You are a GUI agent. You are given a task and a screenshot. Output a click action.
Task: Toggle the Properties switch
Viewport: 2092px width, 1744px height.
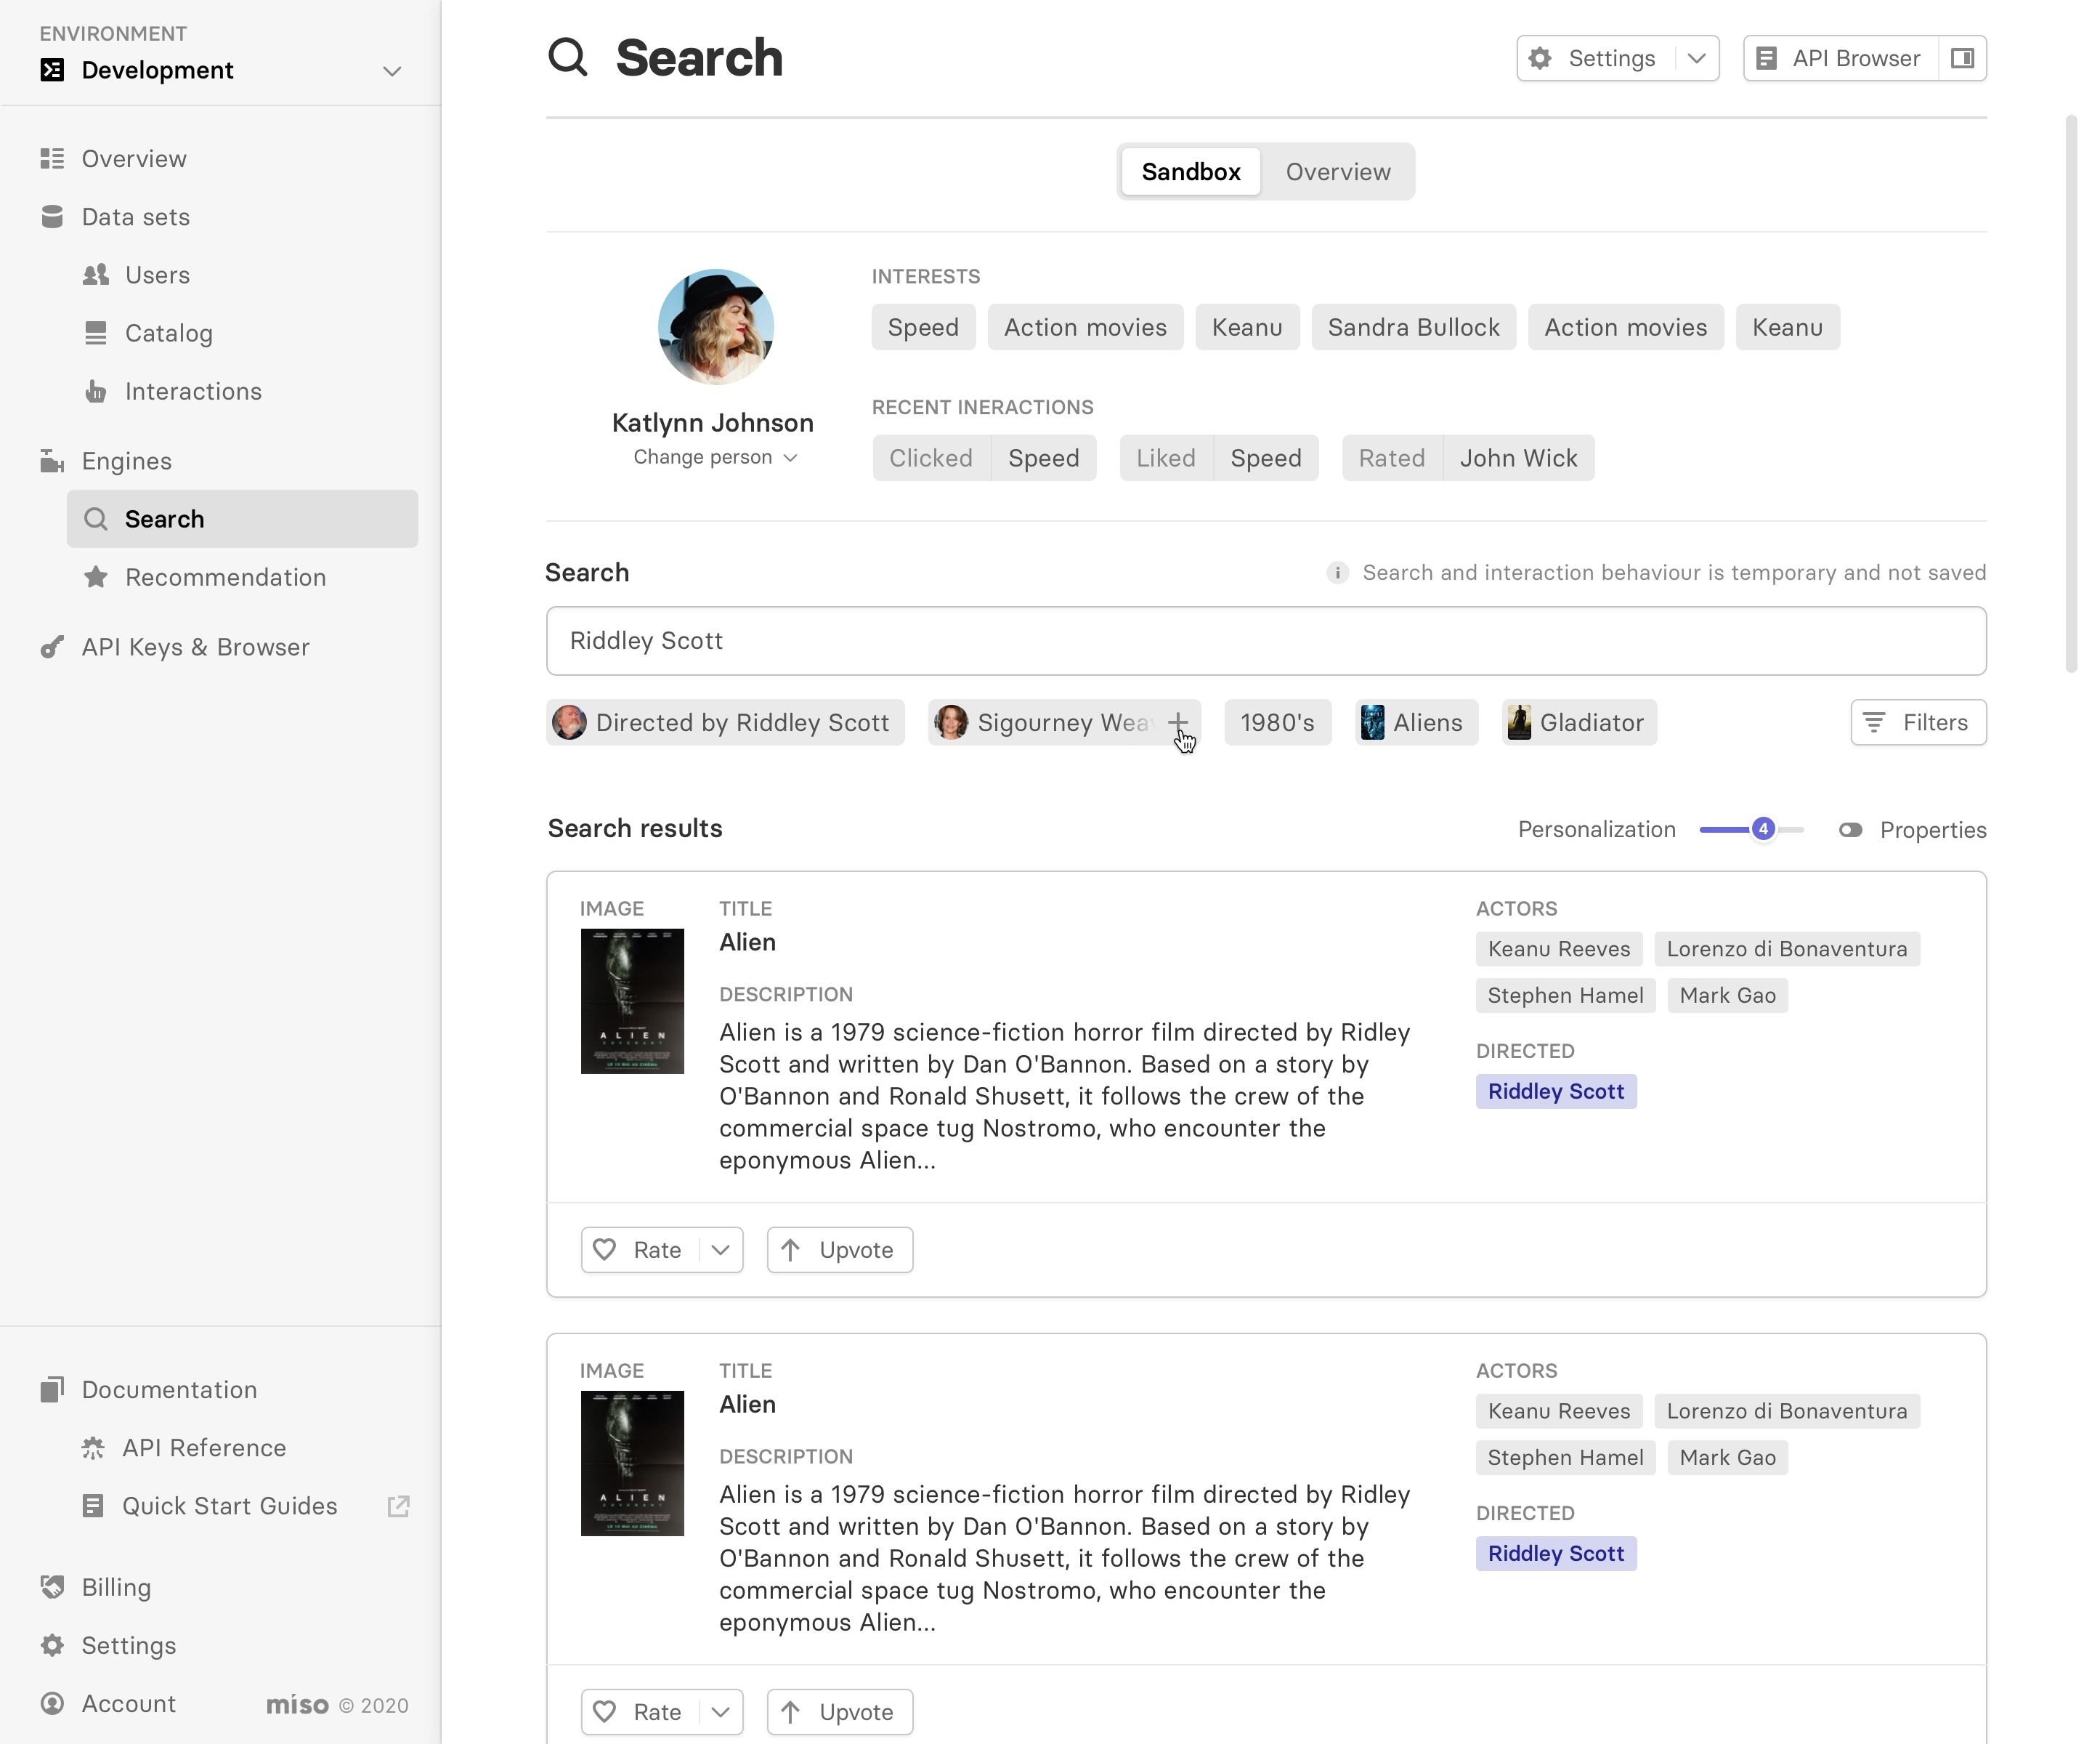[1850, 830]
